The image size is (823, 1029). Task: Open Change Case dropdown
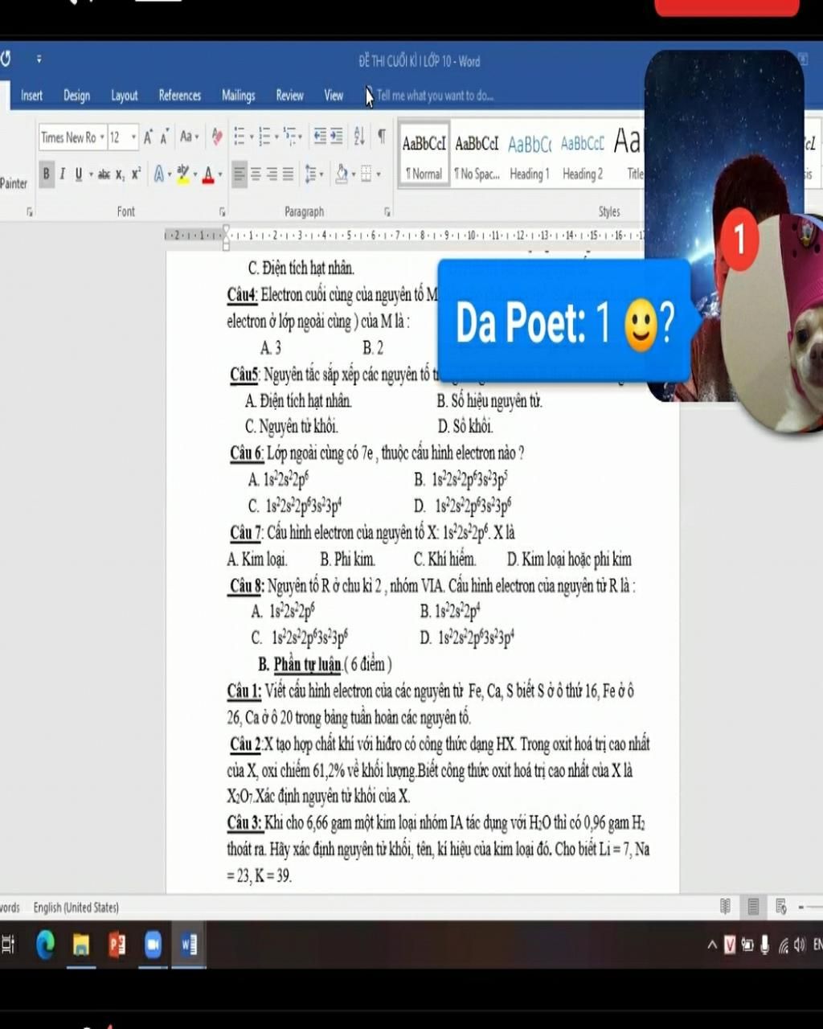[x=189, y=137]
